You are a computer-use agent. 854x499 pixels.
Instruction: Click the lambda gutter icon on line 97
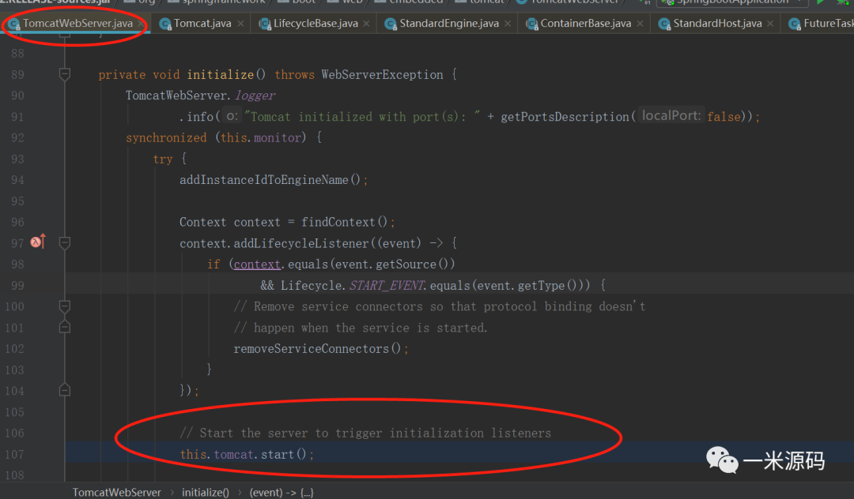[x=36, y=242]
